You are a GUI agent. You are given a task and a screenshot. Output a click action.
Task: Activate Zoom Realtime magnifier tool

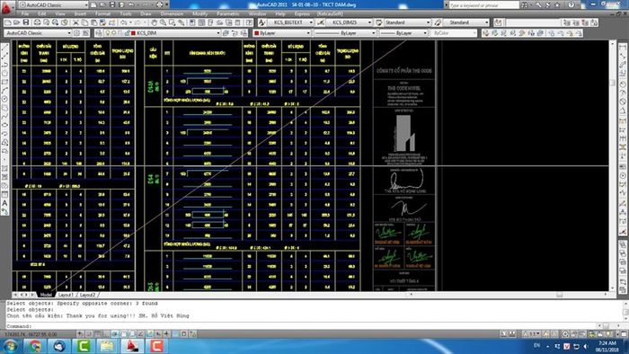point(164,22)
